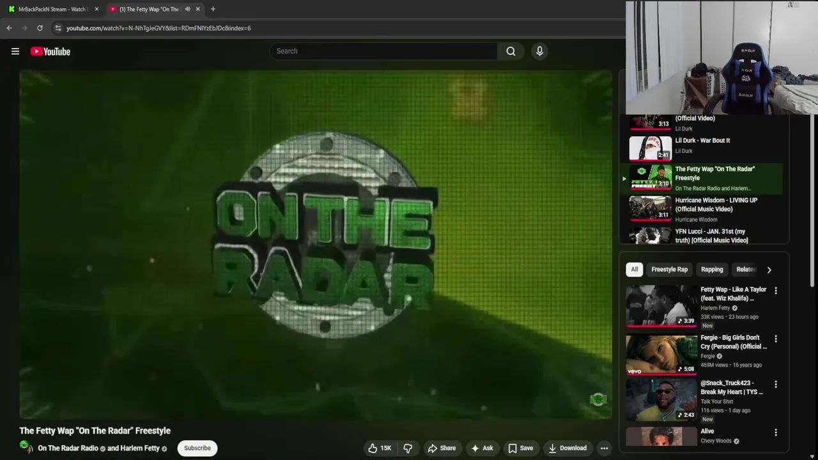The width and height of the screenshot is (818, 460).
Task: Select YFN Lucci JAN. 31st playlist item
Action: pyautogui.click(x=702, y=235)
